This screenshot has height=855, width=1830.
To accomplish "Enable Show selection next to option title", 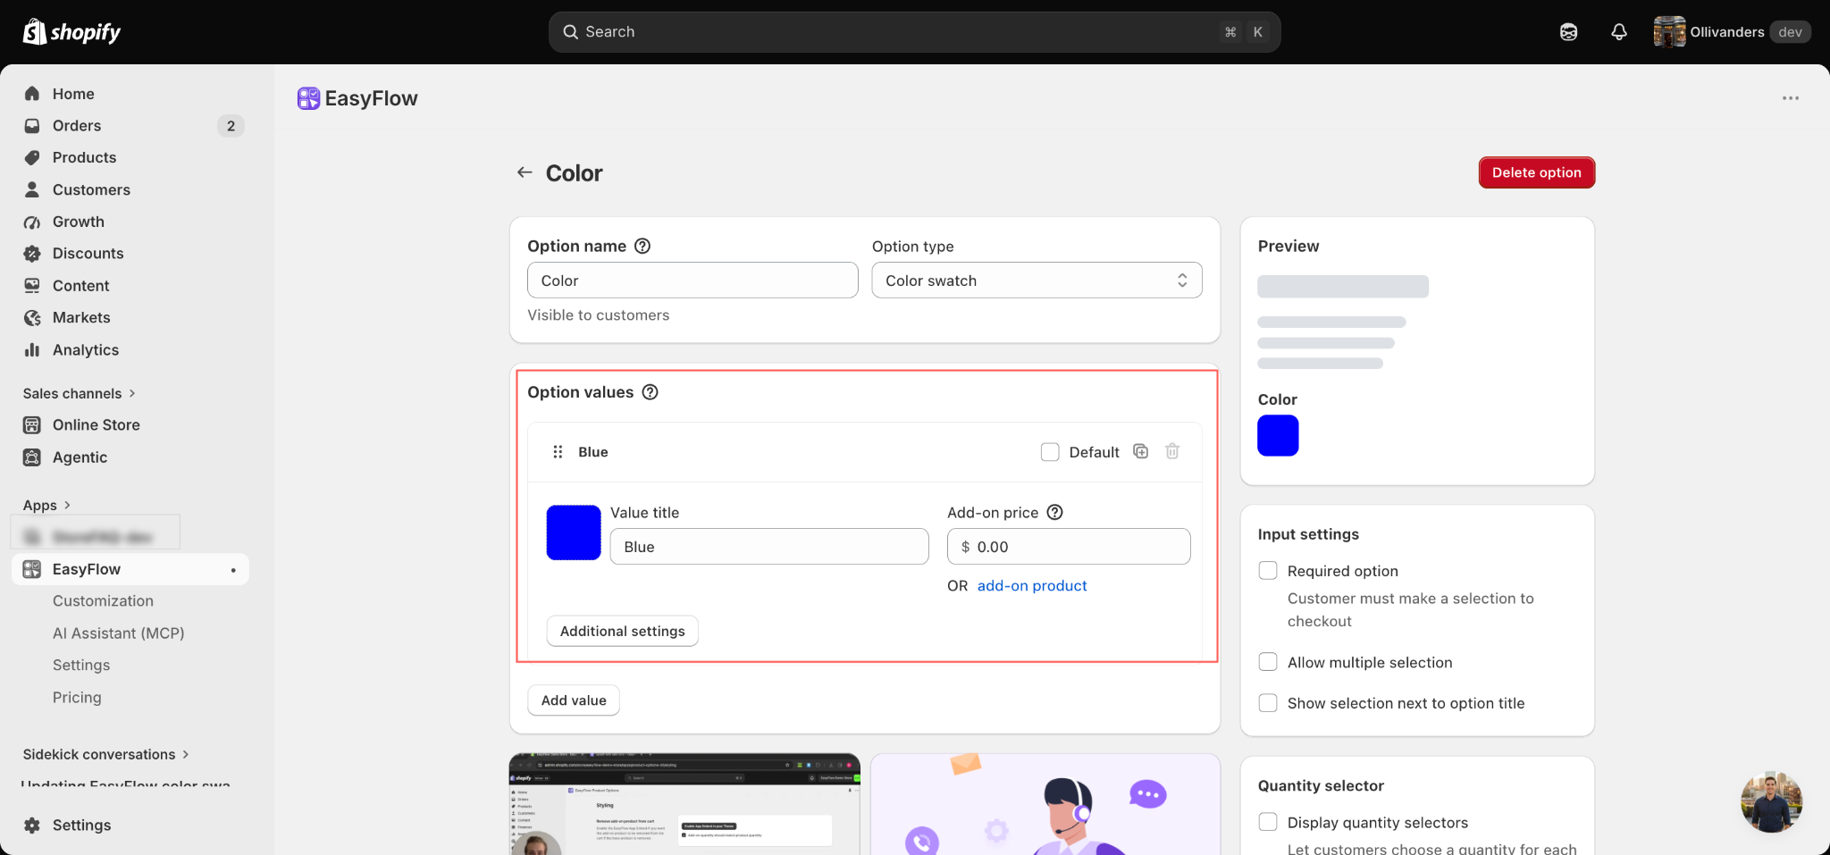I will pyautogui.click(x=1268, y=703).
